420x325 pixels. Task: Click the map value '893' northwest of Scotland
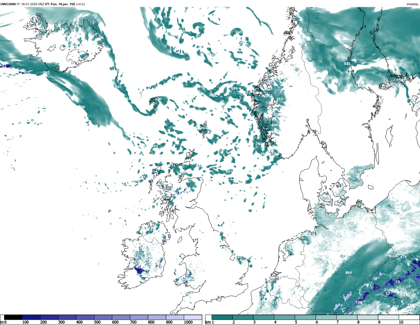(x=155, y=146)
